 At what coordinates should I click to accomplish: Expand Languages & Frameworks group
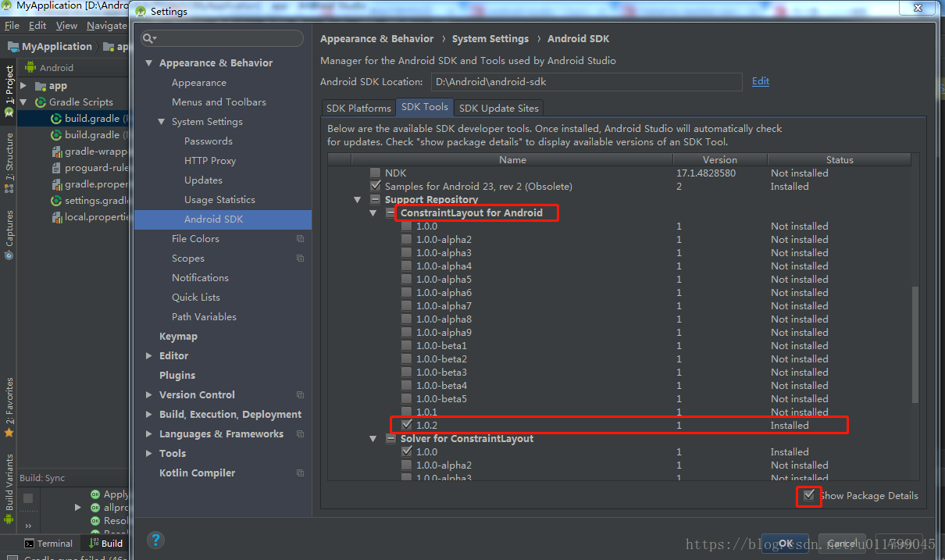[149, 434]
